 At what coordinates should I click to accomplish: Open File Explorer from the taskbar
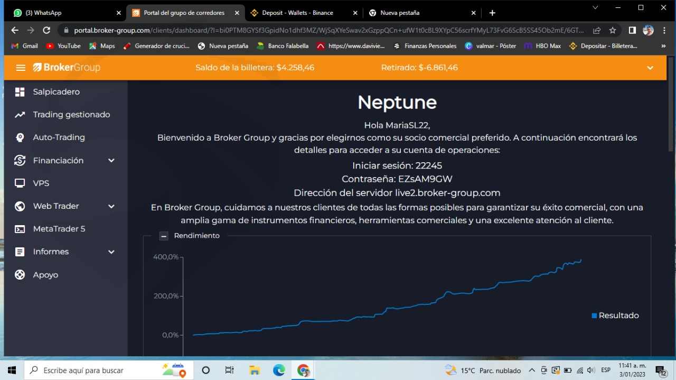255,370
